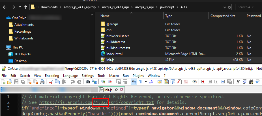The height and width of the screenshot is (116, 262).
Task: Click the Close document icon in toolbar
Action: tap(29, 82)
